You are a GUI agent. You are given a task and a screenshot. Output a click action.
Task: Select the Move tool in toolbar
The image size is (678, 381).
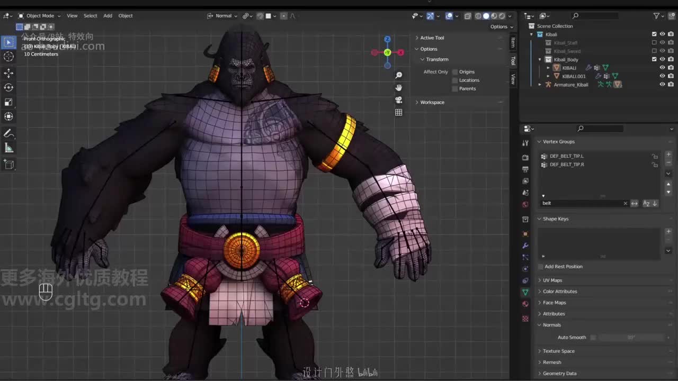(x=8, y=72)
